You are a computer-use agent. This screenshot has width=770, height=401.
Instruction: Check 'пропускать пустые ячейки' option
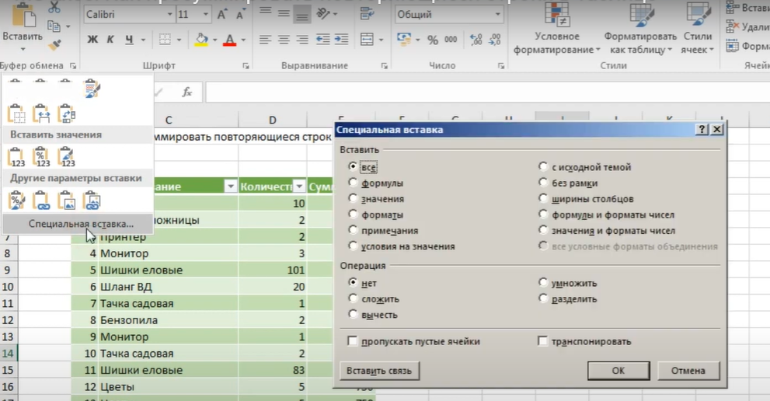point(354,341)
